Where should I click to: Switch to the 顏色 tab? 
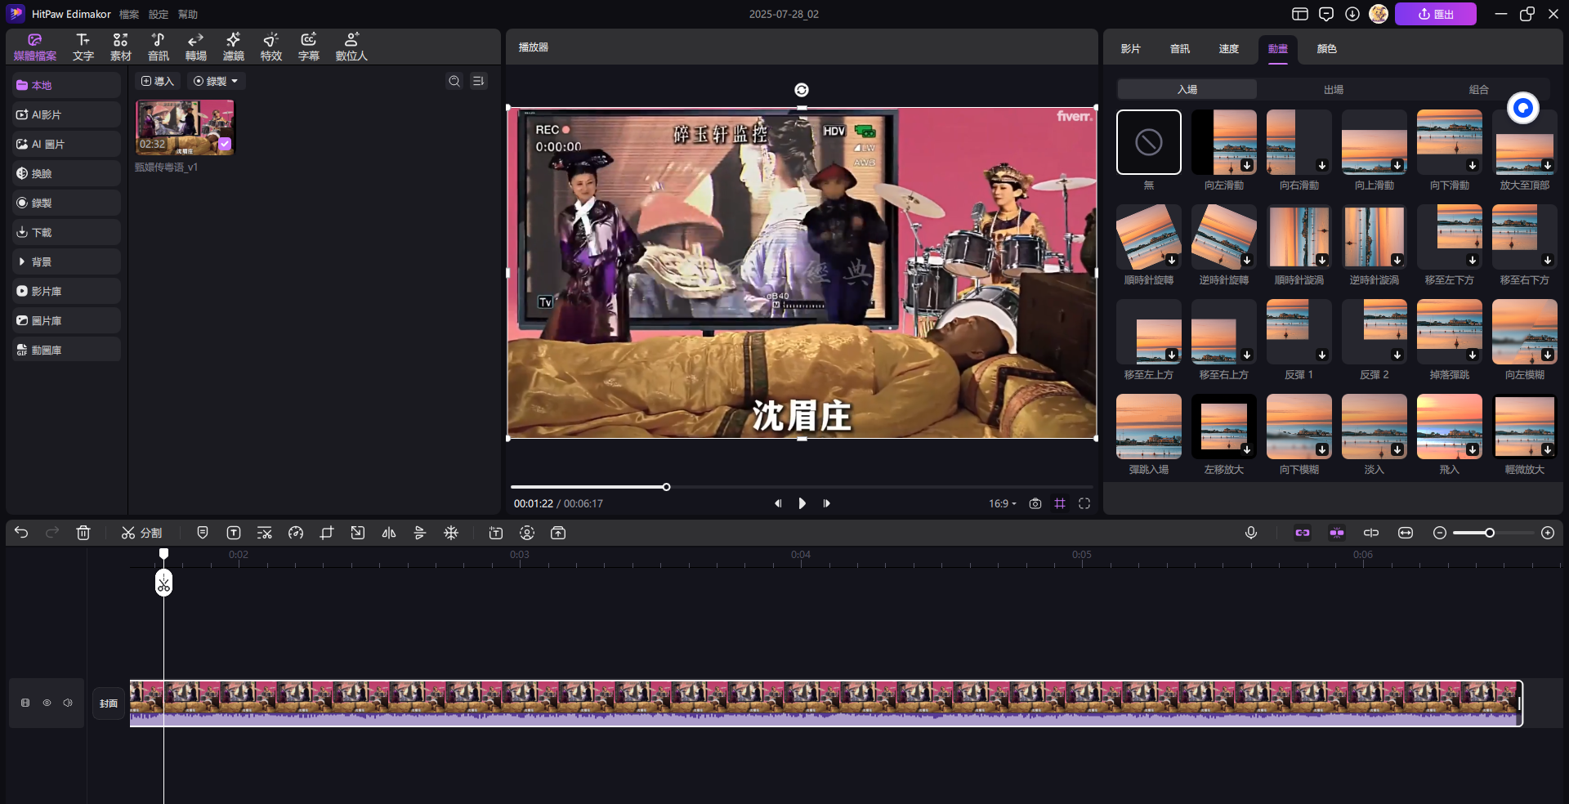click(1326, 49)
